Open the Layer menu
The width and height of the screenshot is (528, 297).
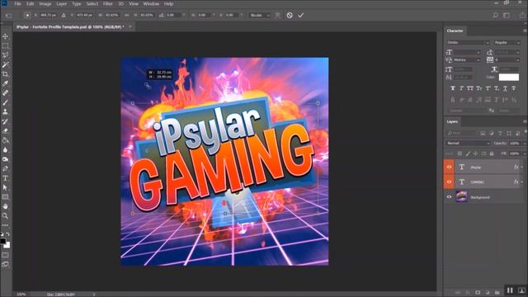click(x=61, y=3)
